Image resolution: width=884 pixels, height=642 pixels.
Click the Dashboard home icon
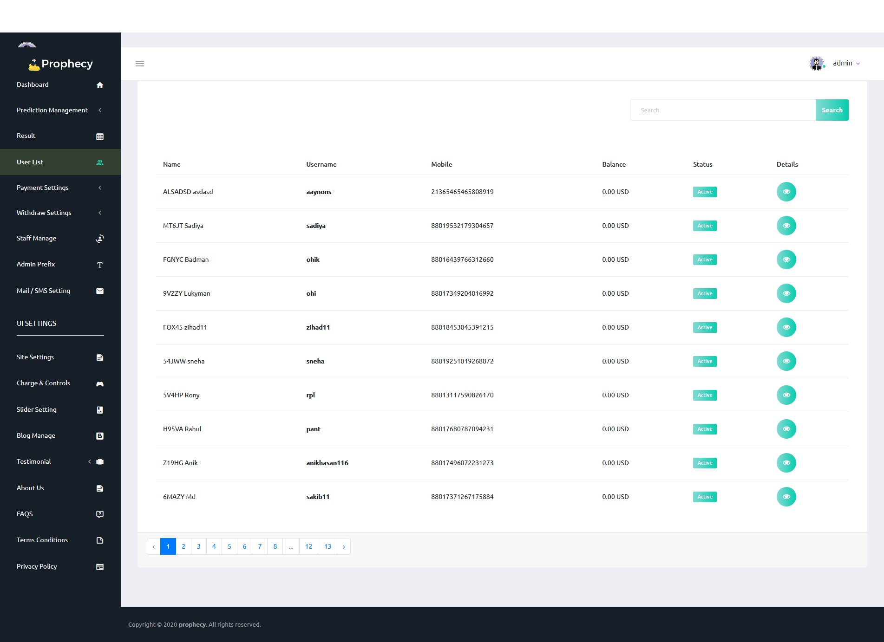(100, 85)
